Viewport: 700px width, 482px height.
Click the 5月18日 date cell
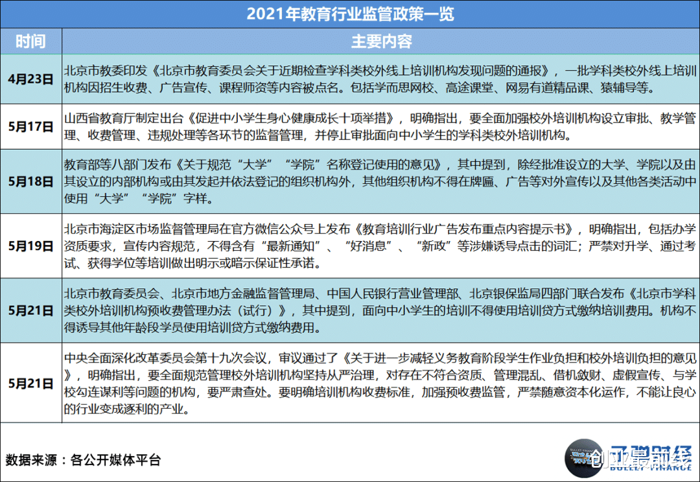(x=32, y=182)
